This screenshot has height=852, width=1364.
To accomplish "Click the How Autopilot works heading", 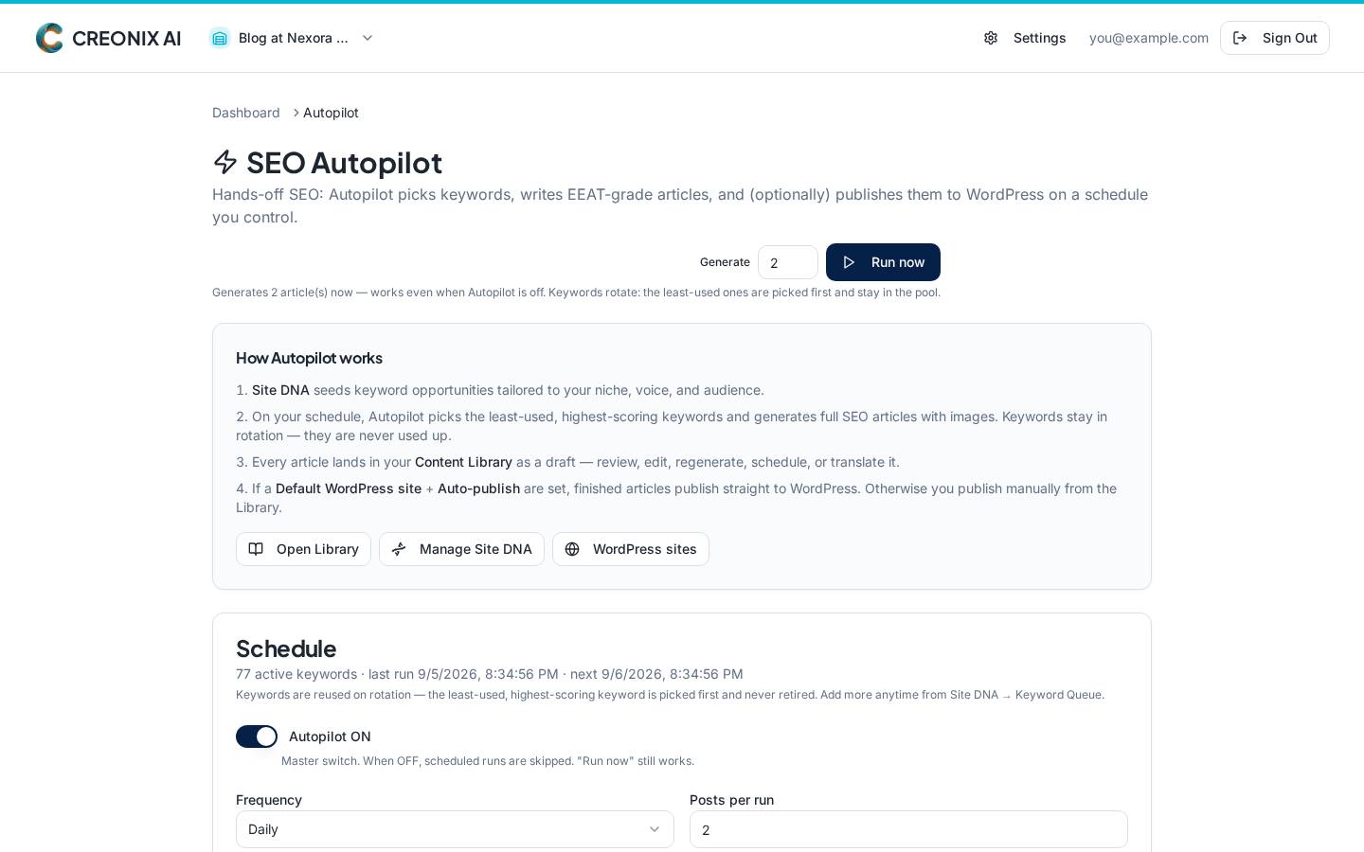I will point(309,358).
